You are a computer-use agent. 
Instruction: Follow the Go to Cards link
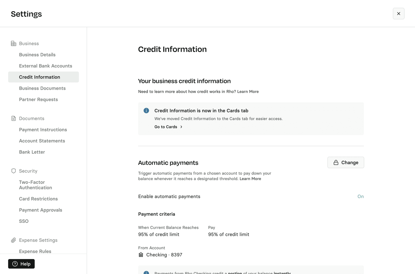166,127
